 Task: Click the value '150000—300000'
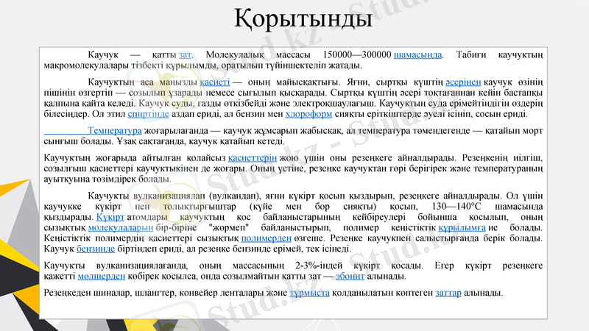[x=357, y=54]
